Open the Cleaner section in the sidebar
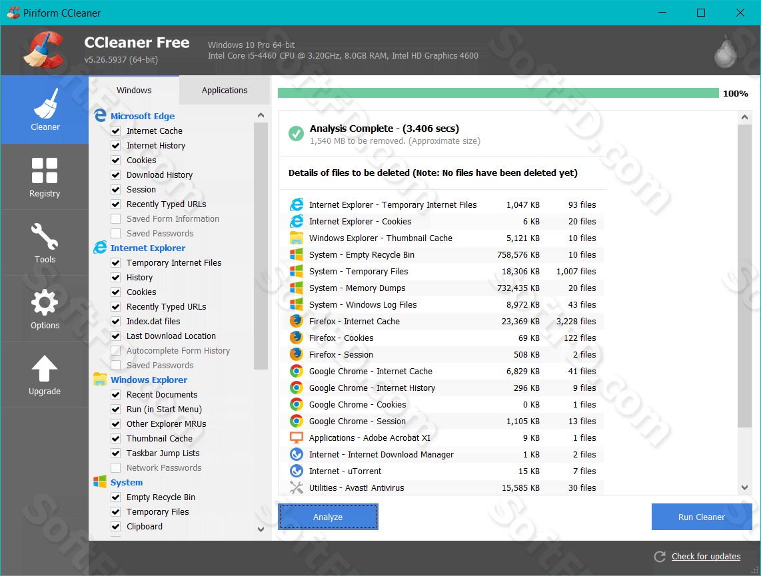Screen dimensions: 761x576 click(45, 110)
